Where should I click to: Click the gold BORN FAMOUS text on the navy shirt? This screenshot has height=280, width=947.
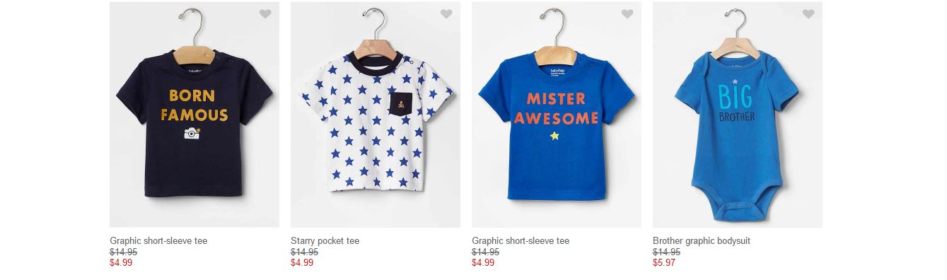[194, 105]
